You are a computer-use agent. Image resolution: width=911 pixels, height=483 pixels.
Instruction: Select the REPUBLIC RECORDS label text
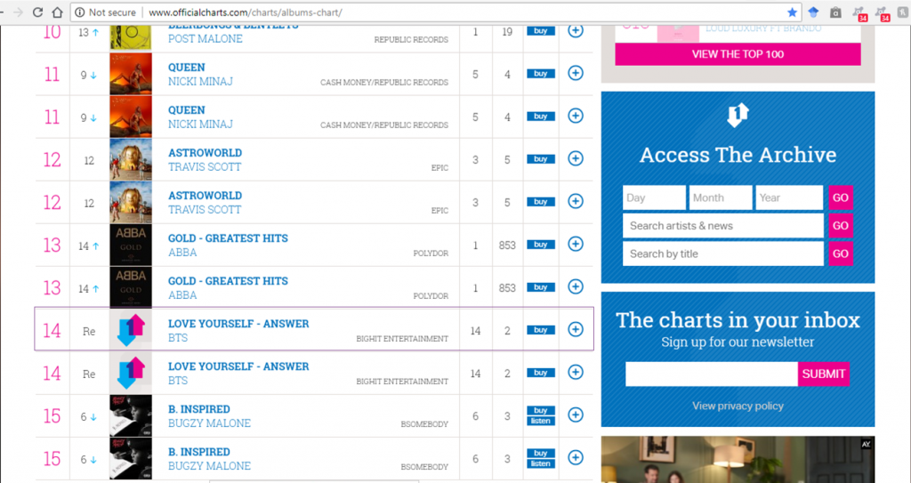coord(411,39)
